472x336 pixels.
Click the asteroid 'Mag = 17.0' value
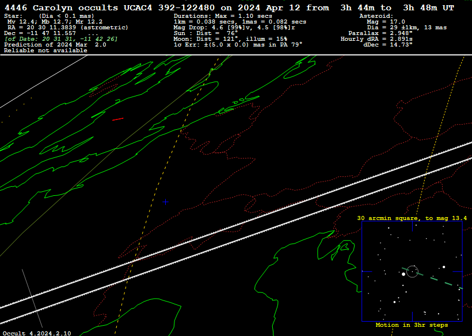click(x=386, y=22)
